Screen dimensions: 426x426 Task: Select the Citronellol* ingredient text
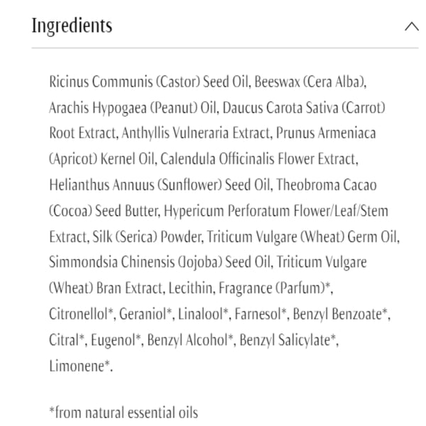click(79, 313)
